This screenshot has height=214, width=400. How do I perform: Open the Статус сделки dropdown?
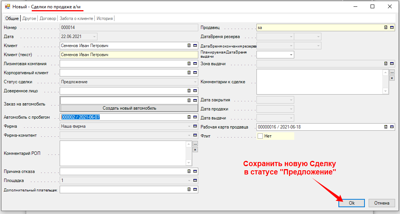coord(195,82)
